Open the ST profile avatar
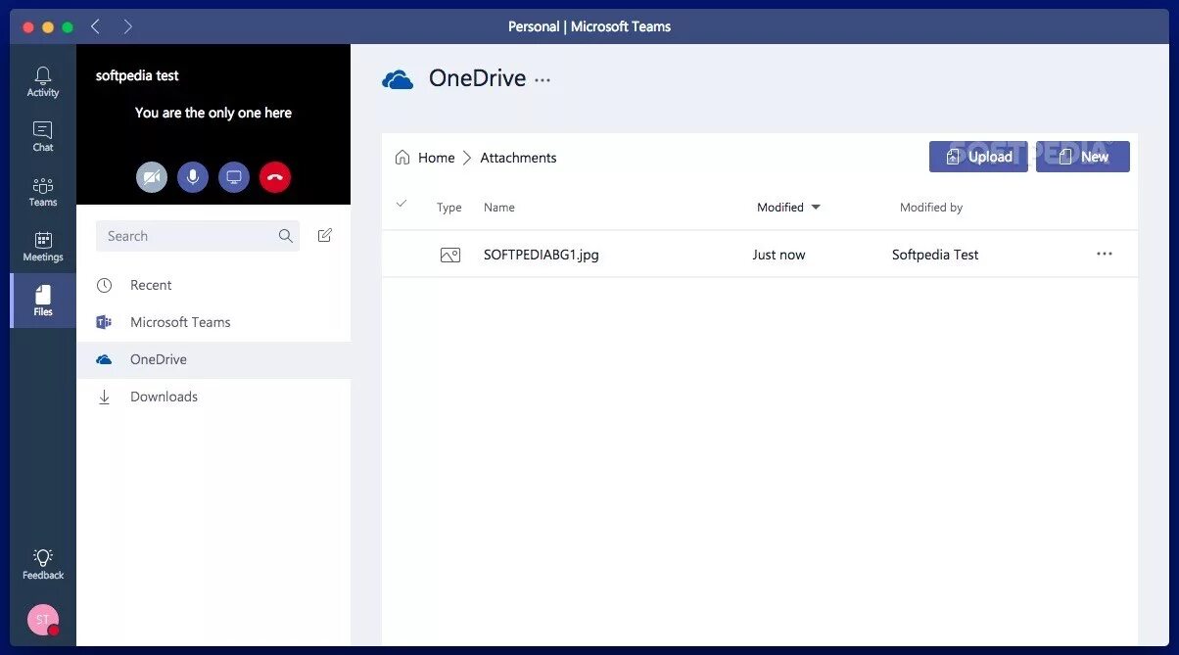 pyautogui.click(x=43, y=620)
